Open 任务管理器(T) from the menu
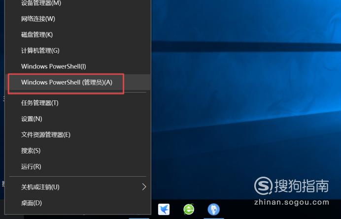This screenshot has width=341, height=219. tap(78, 103)
